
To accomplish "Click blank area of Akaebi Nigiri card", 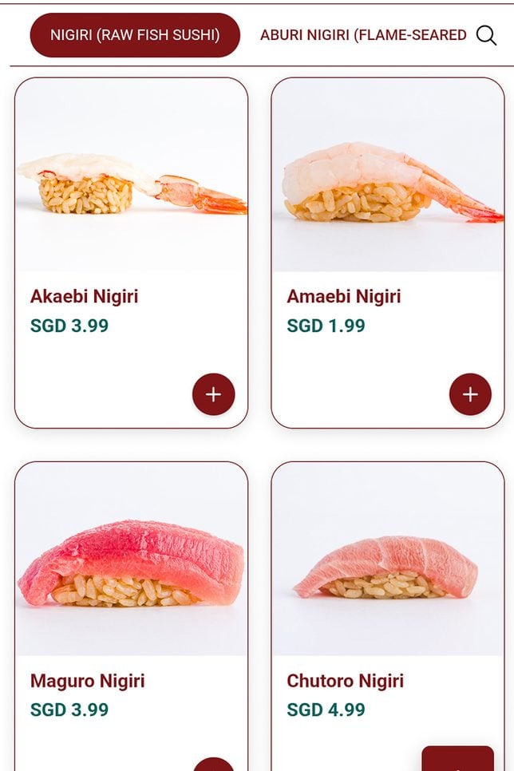I will 103,378.
